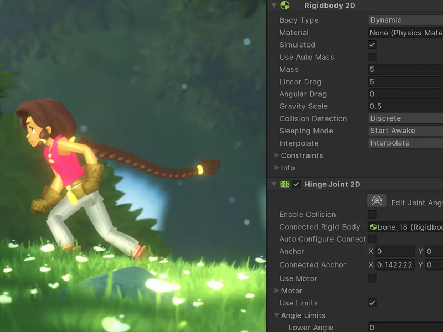Collapse the Angle Limits section
Screen dimensions: 443x332
[x=276, y=315]
